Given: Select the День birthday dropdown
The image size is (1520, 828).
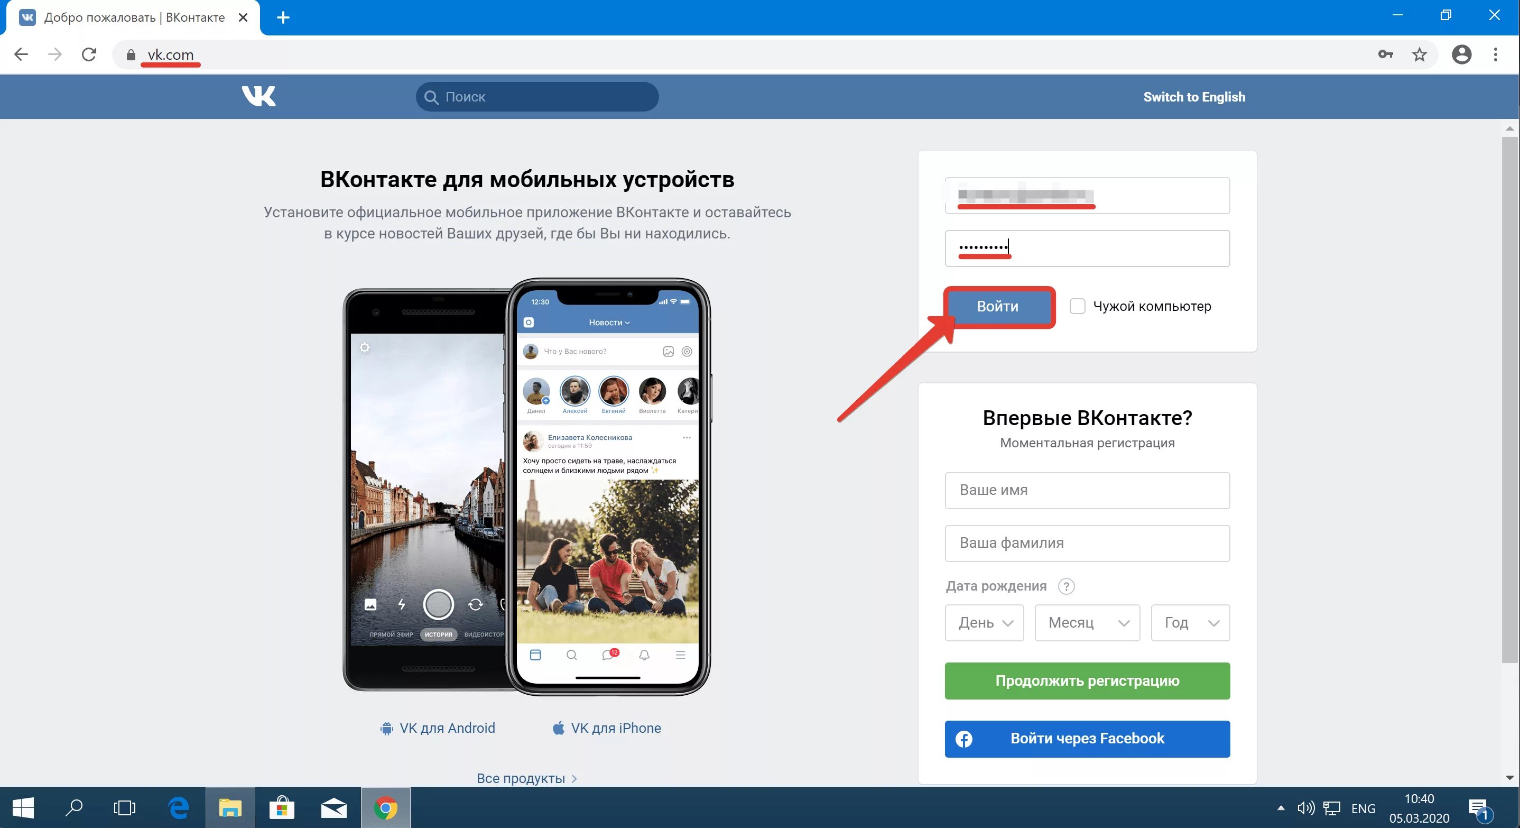Looking at the screenshot, I should coord(982,622).
